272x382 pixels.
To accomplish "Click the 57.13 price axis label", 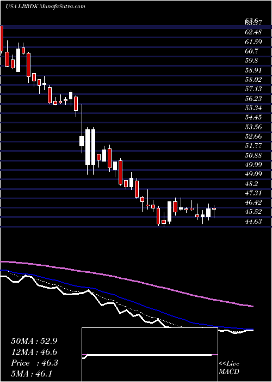I will click(x=253, y=89).
